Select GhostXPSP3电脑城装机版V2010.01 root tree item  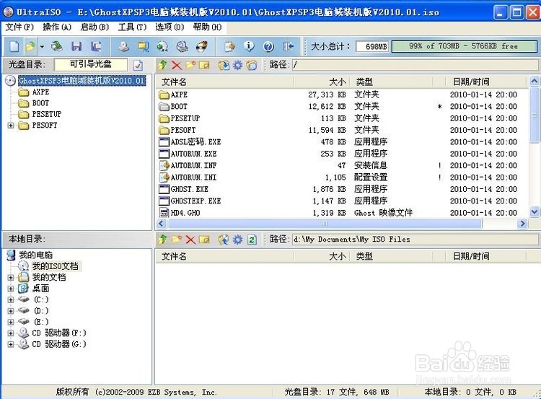[82, 80]
